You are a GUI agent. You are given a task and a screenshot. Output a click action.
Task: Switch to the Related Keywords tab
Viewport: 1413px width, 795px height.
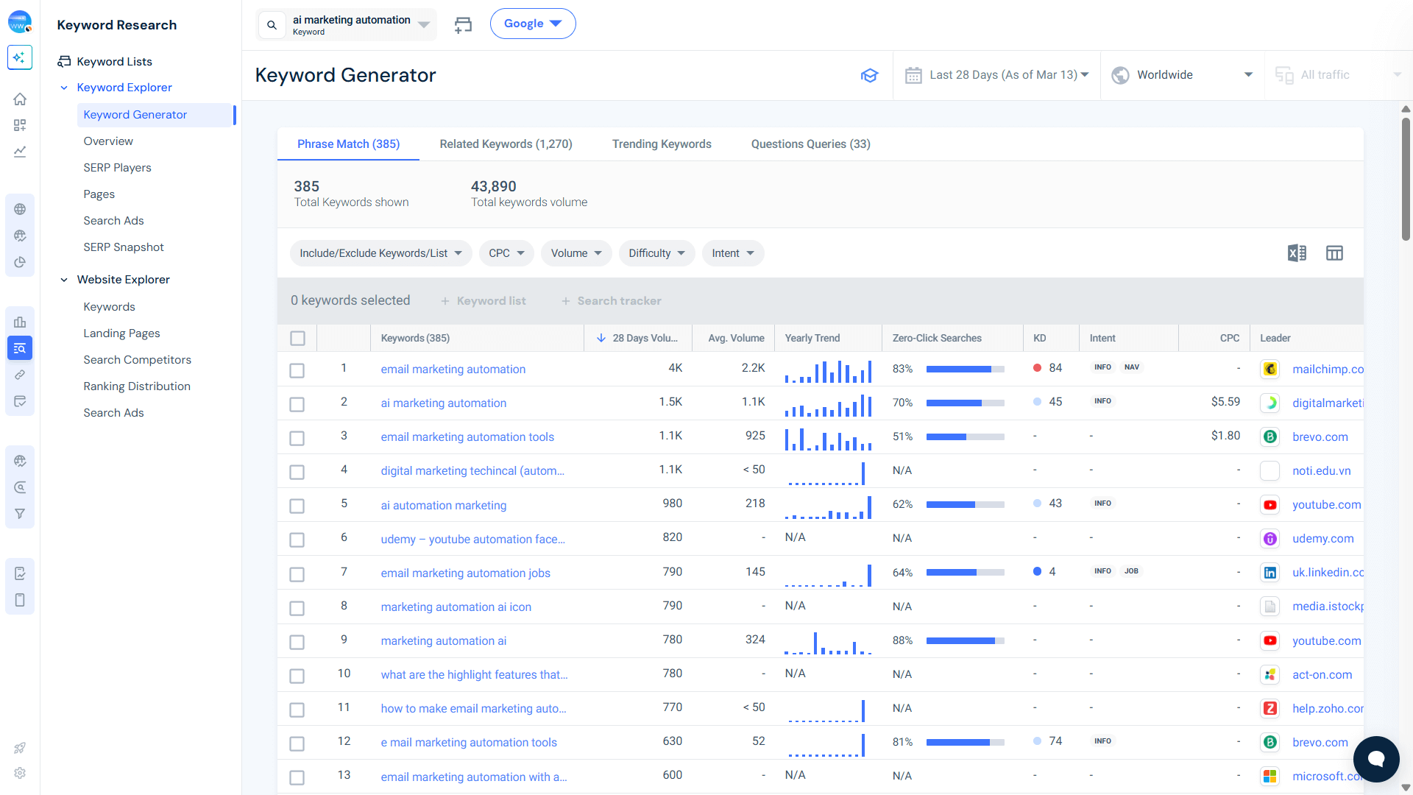[506, 144]
